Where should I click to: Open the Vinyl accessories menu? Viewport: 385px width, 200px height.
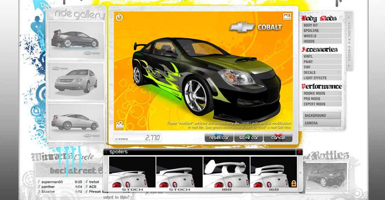pos(321,56)
